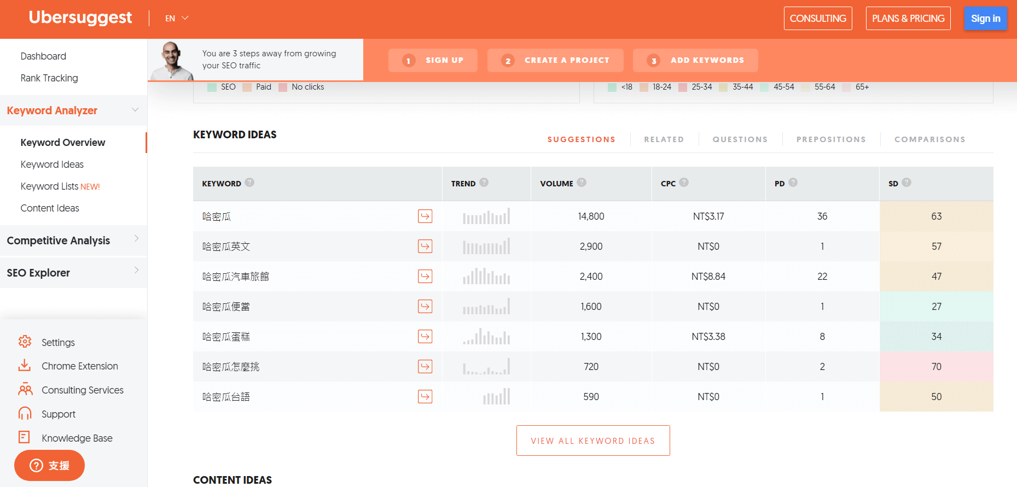Image resolution: width=1017 pixels, height=487 pixels.
Task: Click the keyword 哈密瓜汽車旅館
Action: pyautogui.click(x=236, y=277)
